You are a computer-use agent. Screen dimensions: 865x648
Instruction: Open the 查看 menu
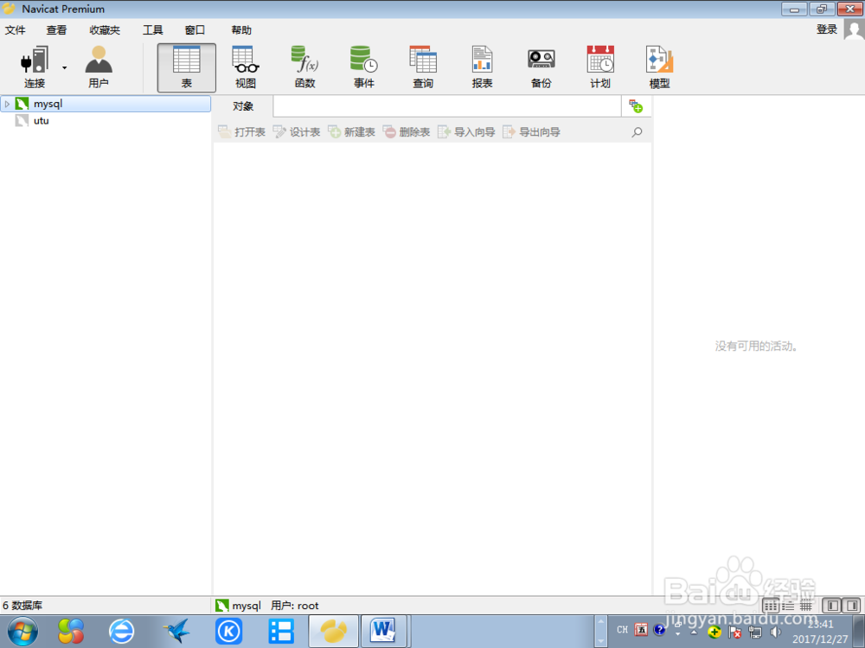[x=56, y=29]
